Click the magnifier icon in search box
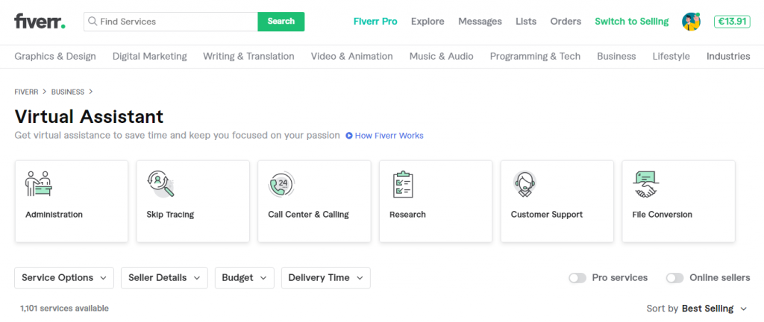This screenshot has height=322, width=764. [x=93, y=22]
